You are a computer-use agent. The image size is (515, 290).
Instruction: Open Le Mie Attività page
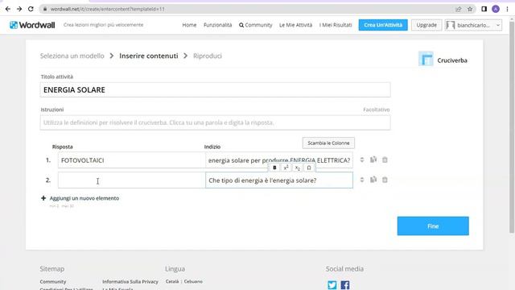(295, 25)
